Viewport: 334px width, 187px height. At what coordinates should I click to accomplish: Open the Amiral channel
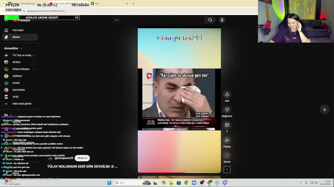coord(20,83)
